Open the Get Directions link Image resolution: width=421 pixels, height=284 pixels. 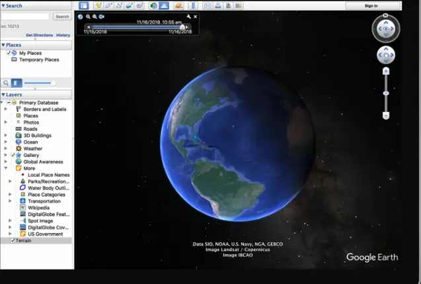click(x=39, y=35)
